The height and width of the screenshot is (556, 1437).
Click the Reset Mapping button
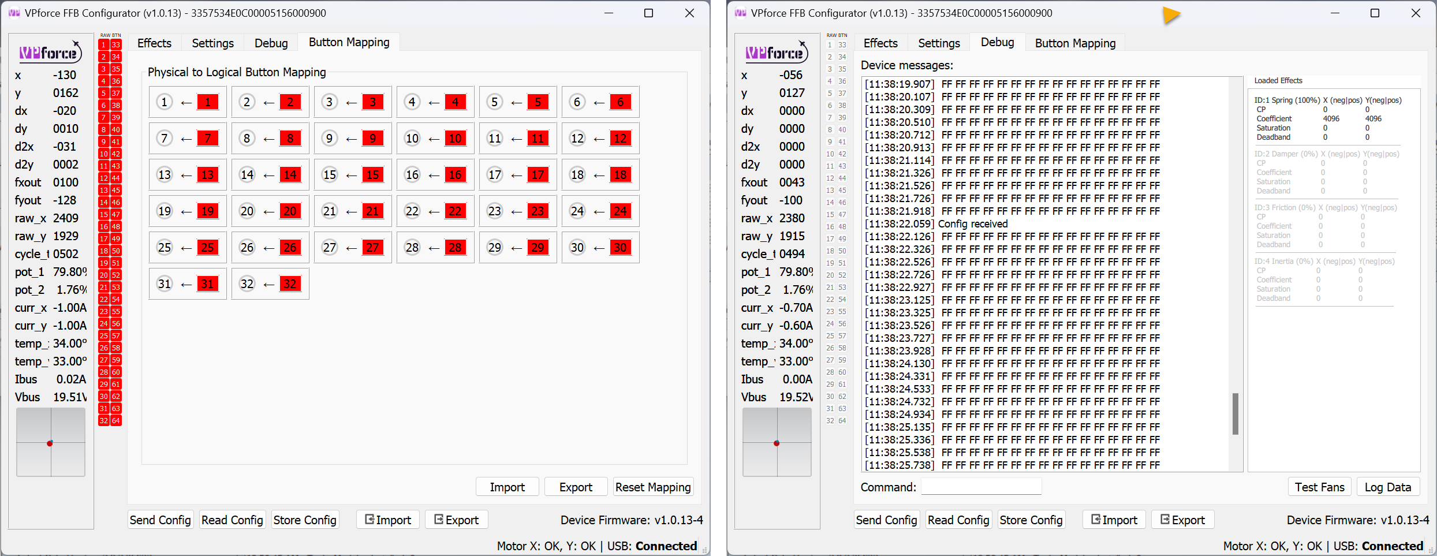[x=653, y=486]
